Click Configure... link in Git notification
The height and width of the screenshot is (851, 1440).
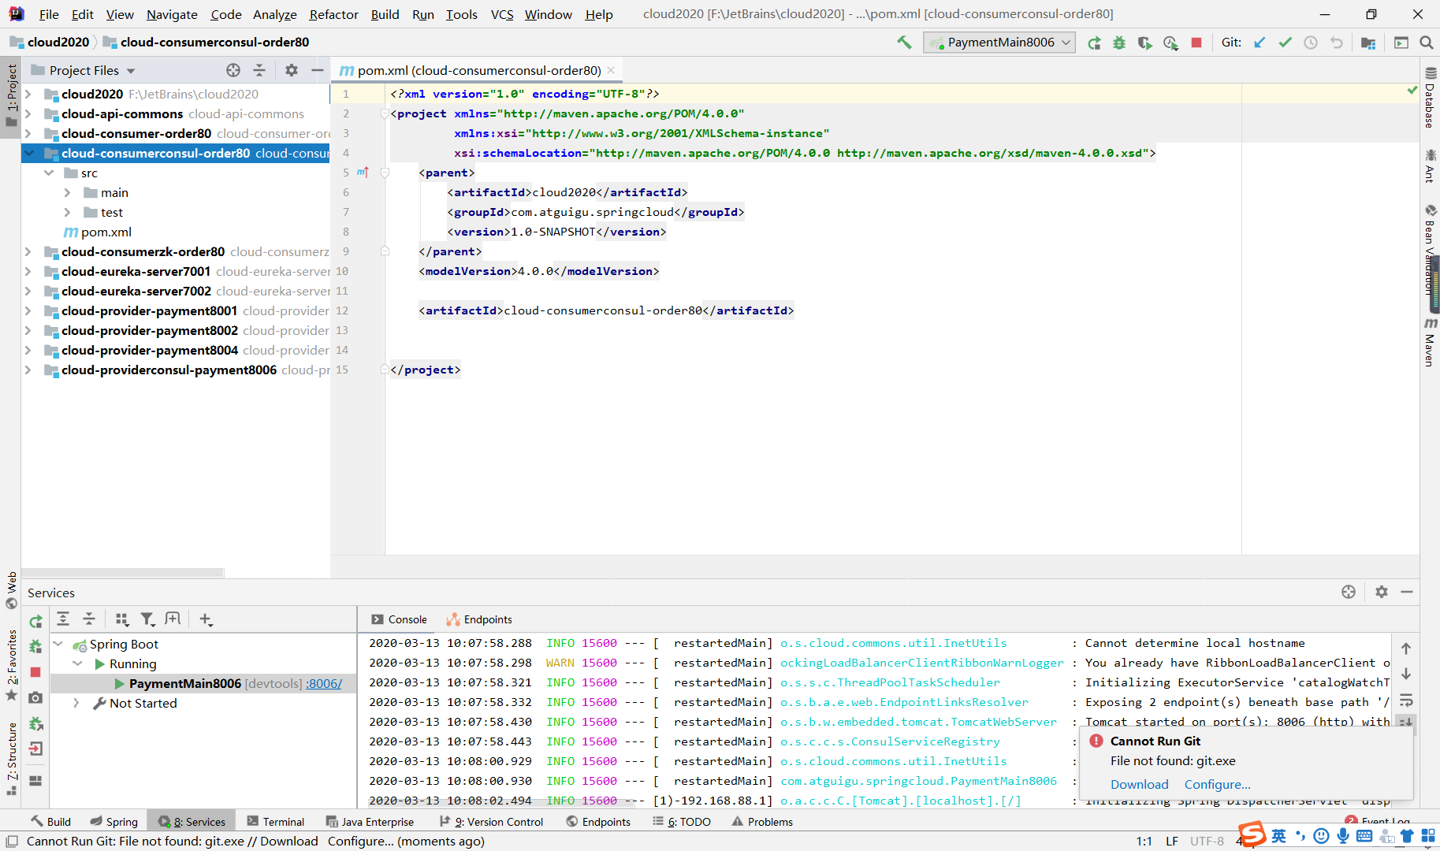pos(1217,784)
